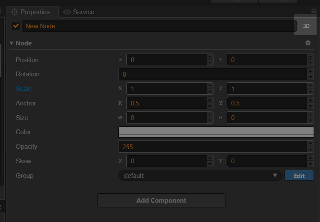Open the Group default dropdown
This screenshot has height=222, width=320.
click(200, 176)
